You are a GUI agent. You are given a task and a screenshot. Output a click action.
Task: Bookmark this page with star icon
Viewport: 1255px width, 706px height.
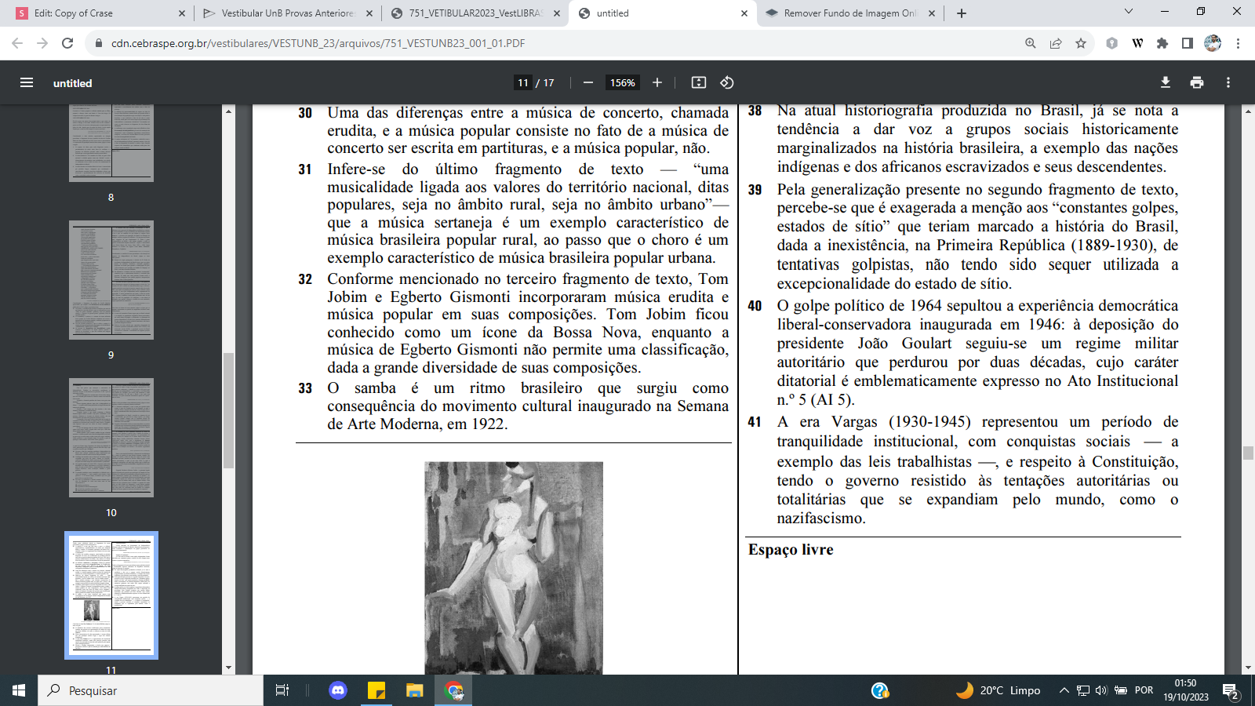pyautogui.click(x=1081, y=43)
